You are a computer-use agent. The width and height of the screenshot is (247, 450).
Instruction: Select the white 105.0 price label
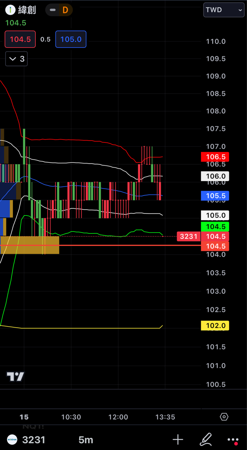coord(215,215)
